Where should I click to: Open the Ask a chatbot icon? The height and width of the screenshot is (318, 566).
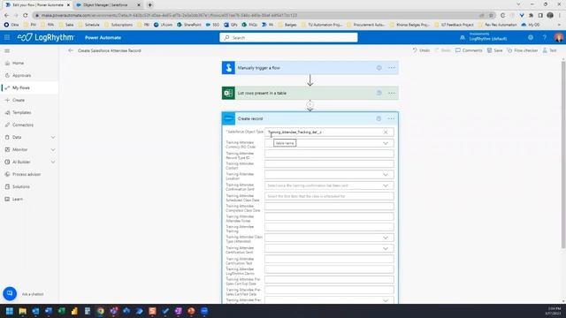10,293
